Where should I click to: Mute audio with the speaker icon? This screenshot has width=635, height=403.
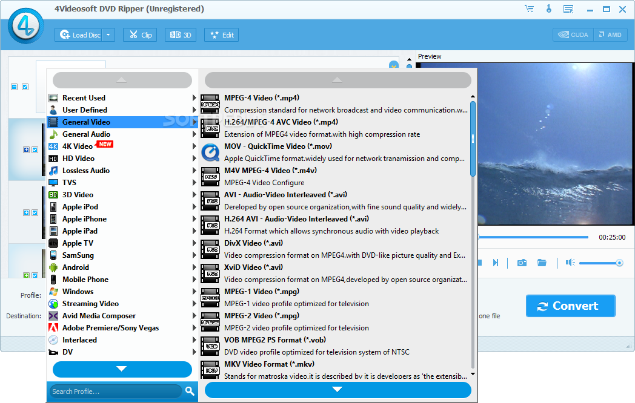tap(570, 263)
